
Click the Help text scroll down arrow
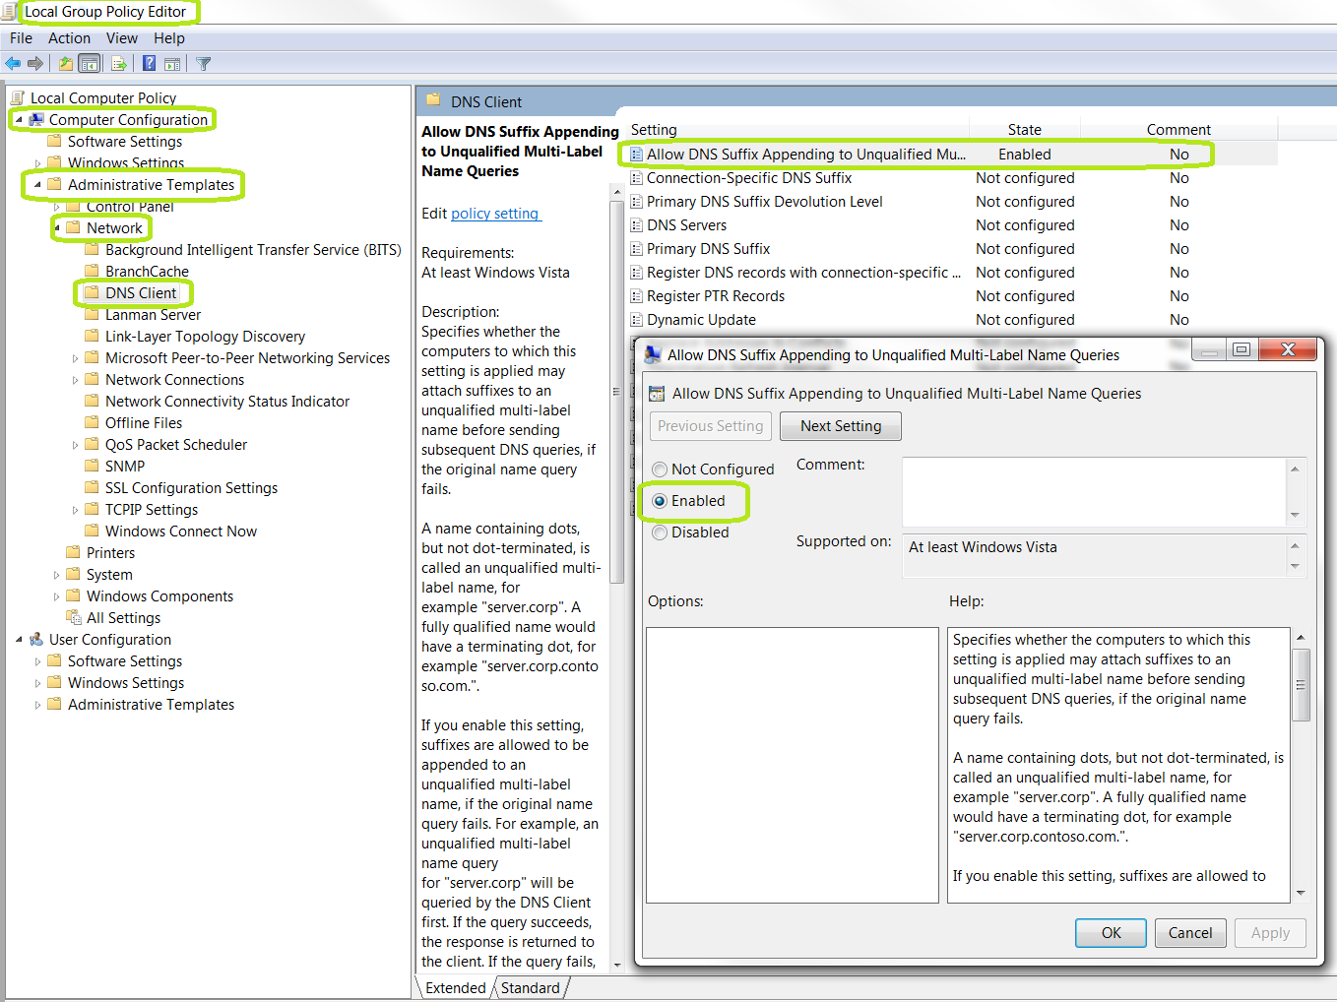pyautogui.click(x=1301, y=893)
